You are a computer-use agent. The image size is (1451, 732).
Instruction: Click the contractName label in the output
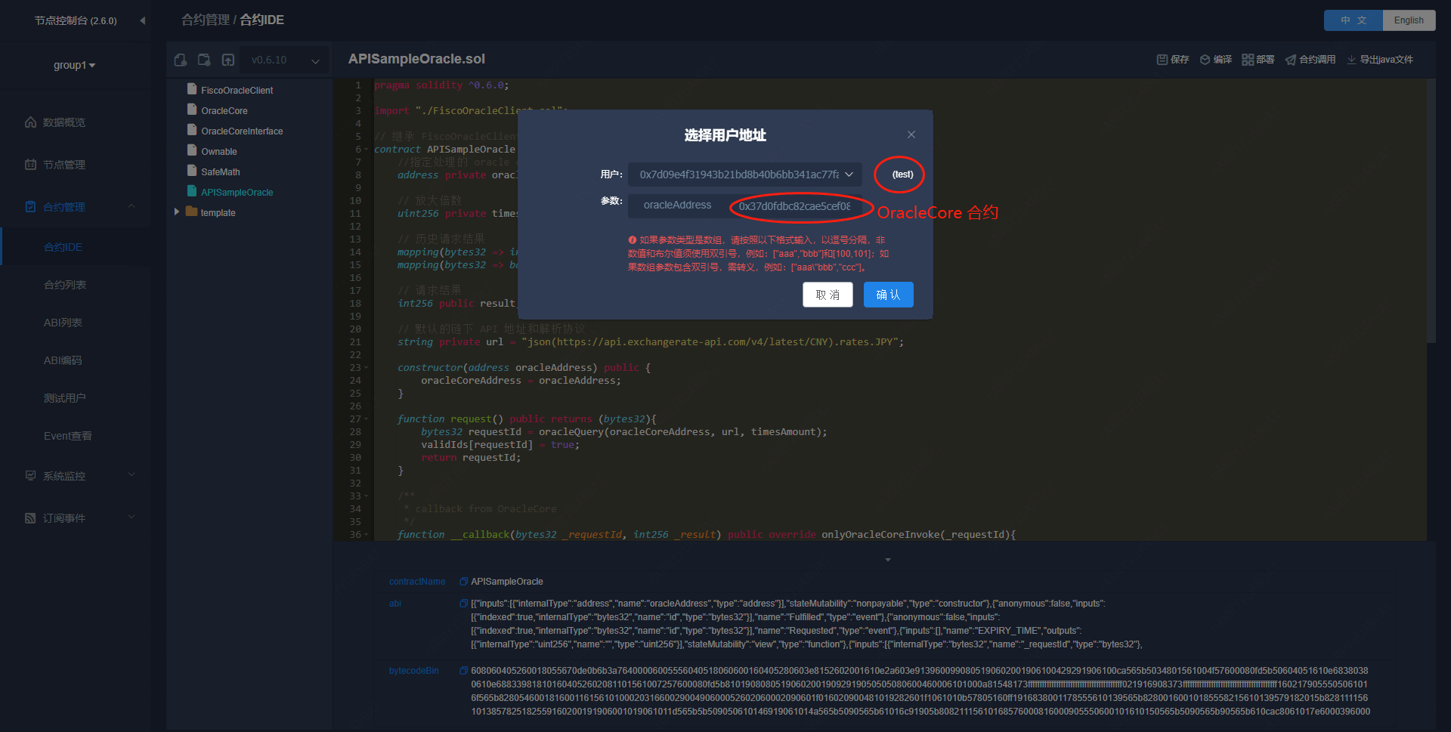coord(417,582)
